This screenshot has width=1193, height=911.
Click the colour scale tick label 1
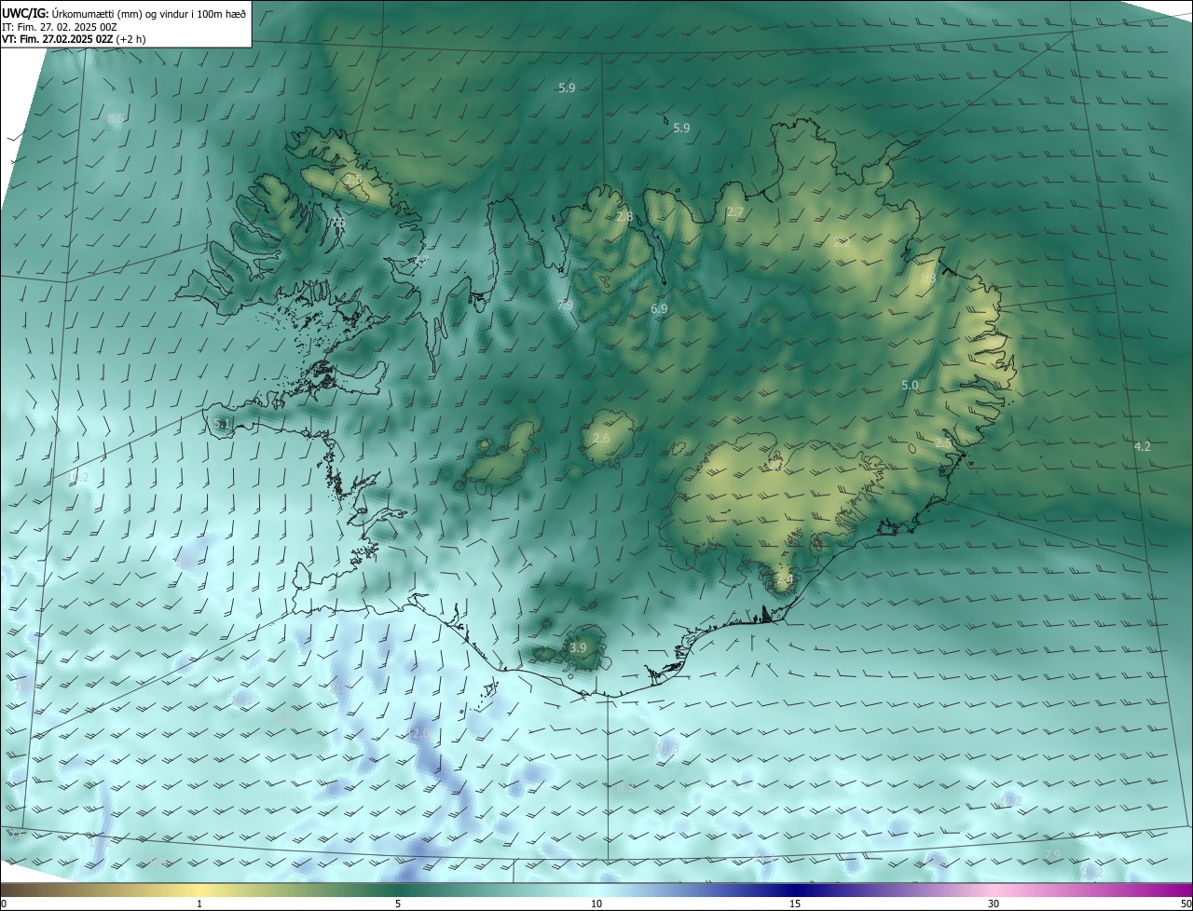(x=200, y=904)
